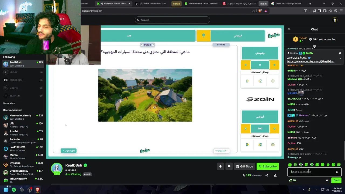Open Spotify from the taskbar
This screenshot has width=345, height=194.
pos(14,190)
